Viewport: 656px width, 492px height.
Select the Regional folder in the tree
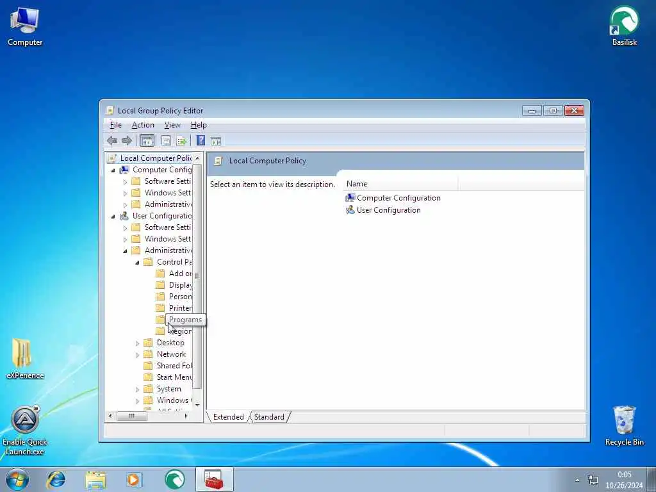point(181,331)
